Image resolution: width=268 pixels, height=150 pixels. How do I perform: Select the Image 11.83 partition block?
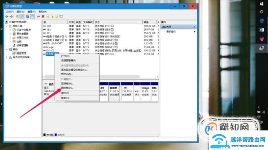[x=145, y=92]
